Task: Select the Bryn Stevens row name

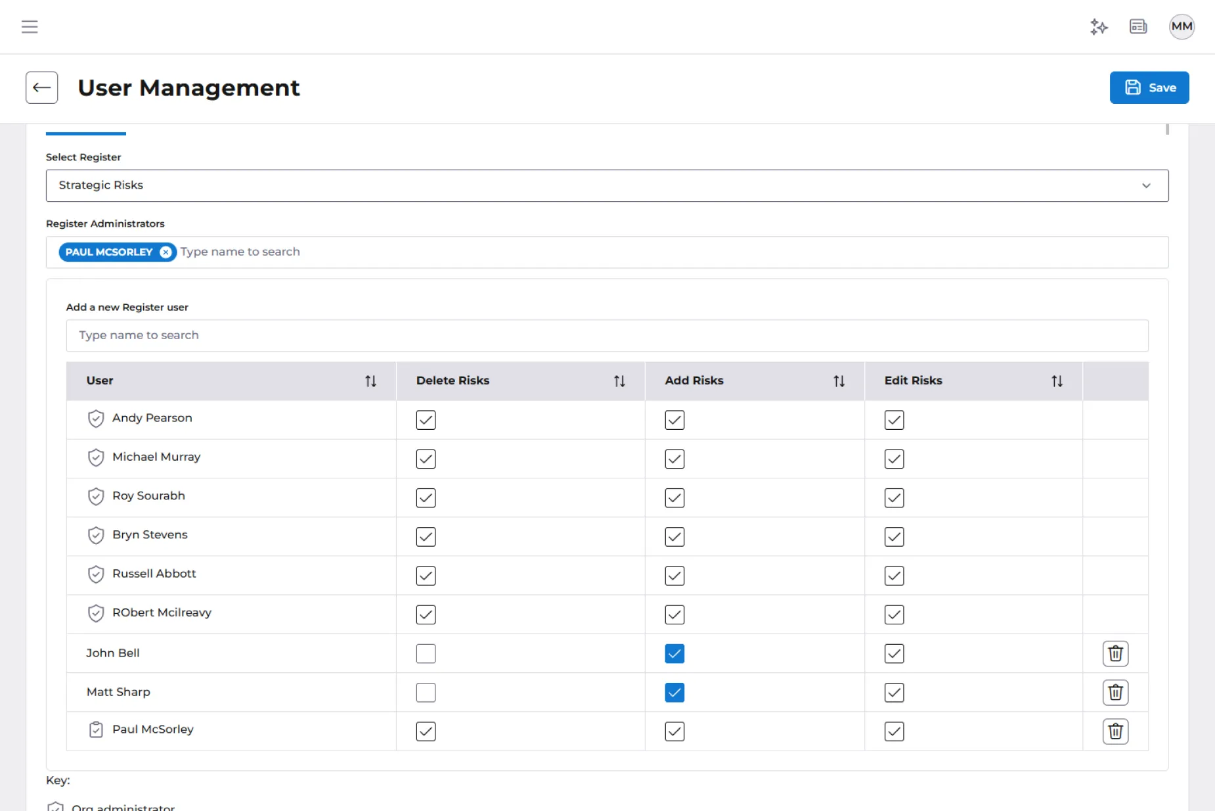Action: (150, 535)
